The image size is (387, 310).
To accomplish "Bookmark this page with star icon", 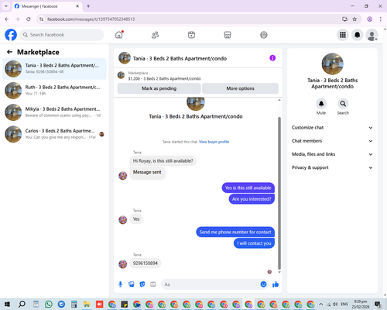I will tap(354, 19).
